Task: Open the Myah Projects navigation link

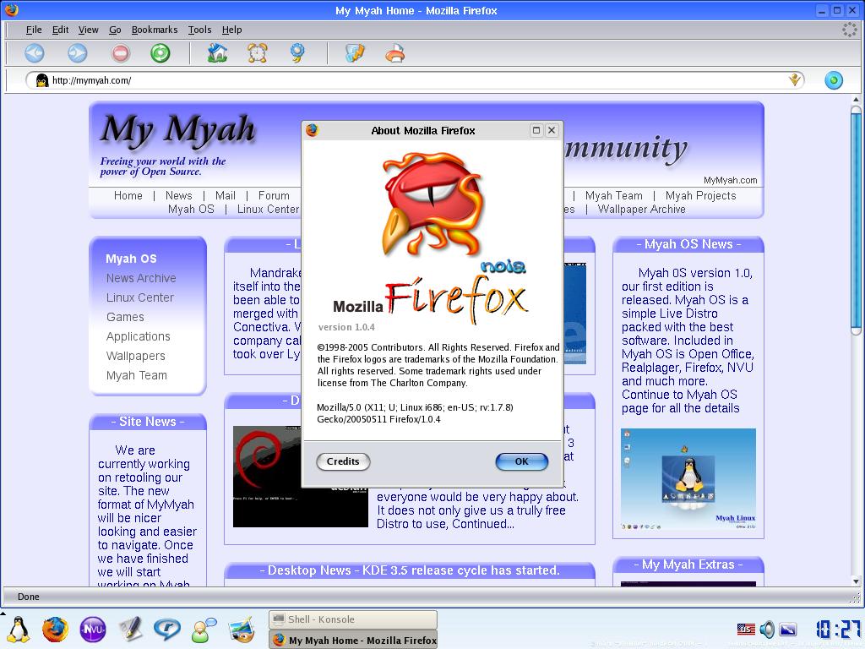Action: (x=700, y=195)
